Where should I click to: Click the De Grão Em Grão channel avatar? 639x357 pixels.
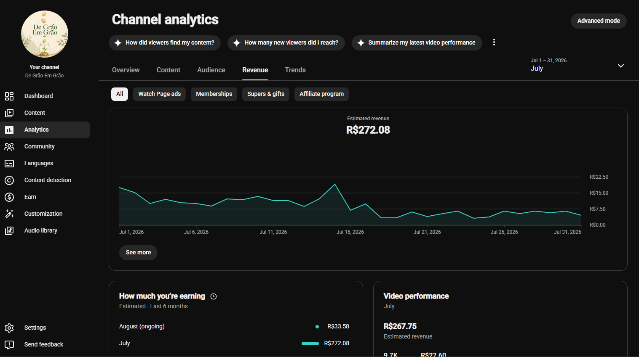45,34
